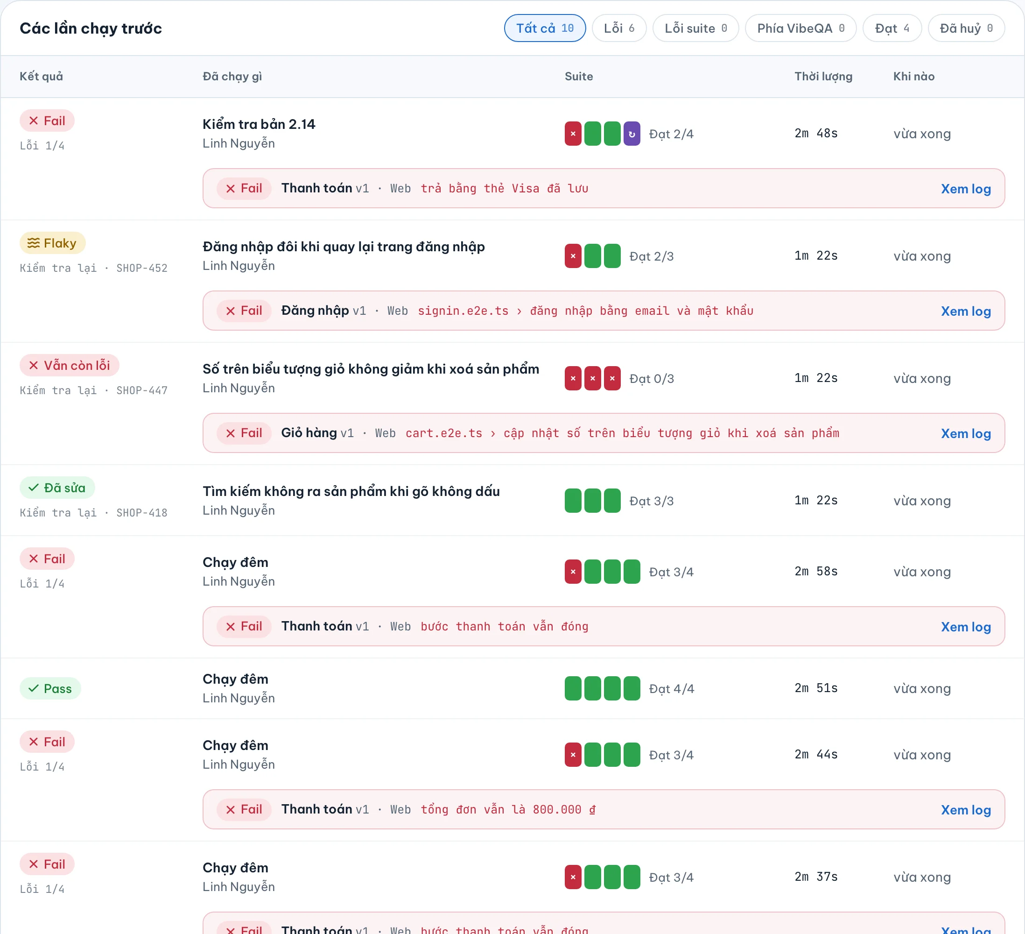
Task: Click 'Đạt 4/4' suite summary
Action: 671,689
